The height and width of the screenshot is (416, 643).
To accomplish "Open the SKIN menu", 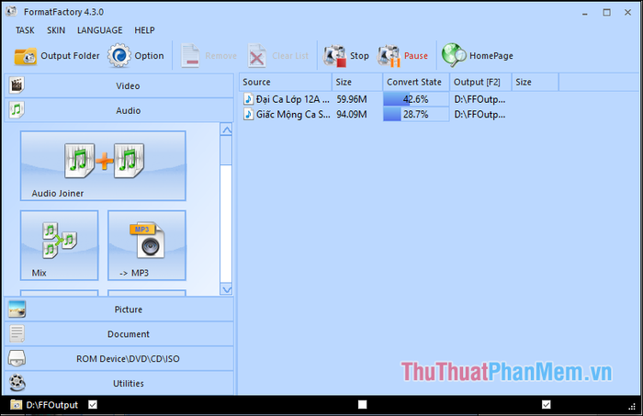I will (x=56, y=30).
